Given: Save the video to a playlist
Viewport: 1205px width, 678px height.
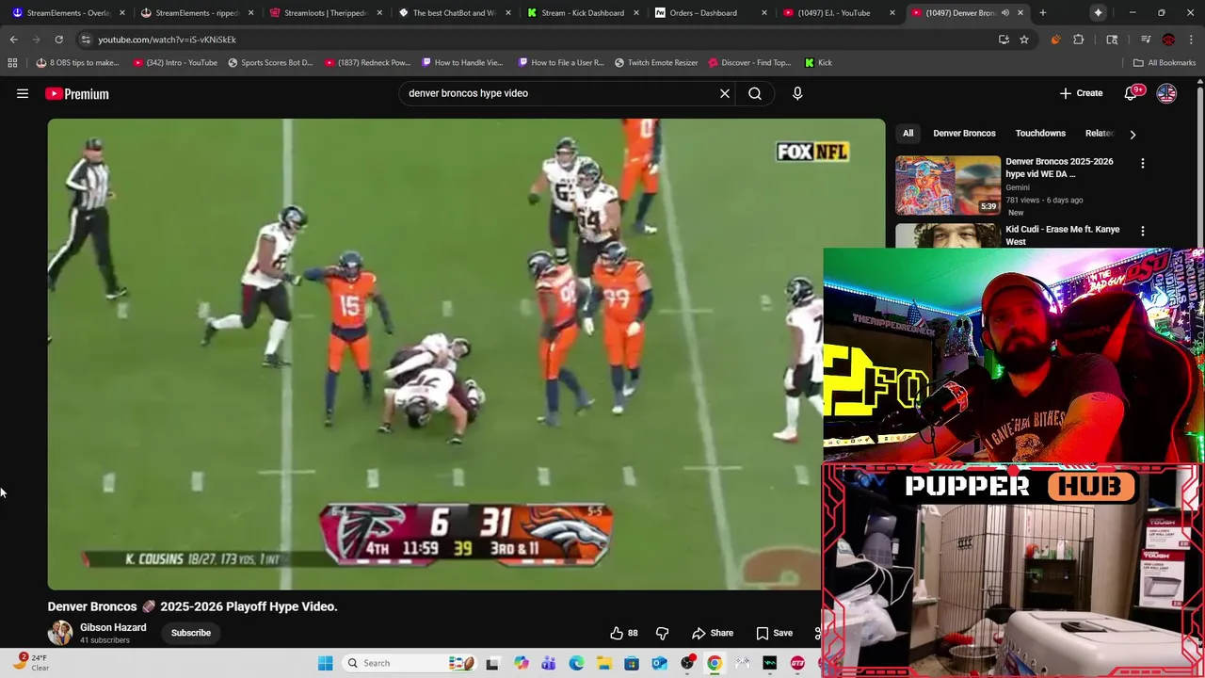Looking at the screenshot, I should coord(774,633).
